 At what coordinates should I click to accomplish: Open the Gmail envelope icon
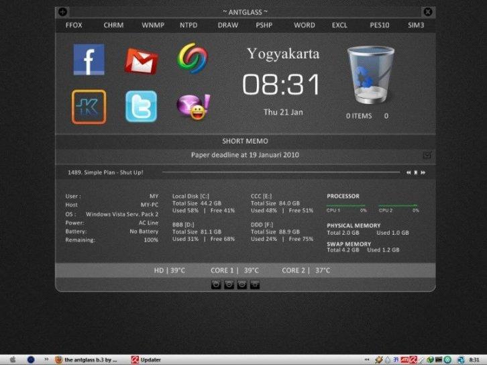pos(142,61)
